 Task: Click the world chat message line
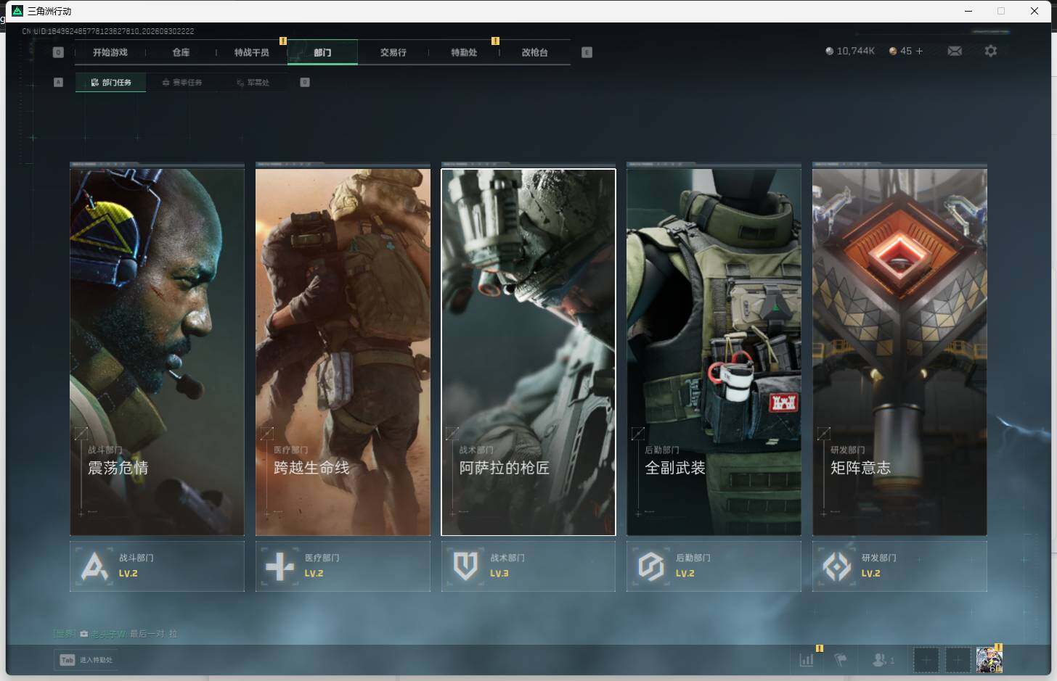point(115,634)
